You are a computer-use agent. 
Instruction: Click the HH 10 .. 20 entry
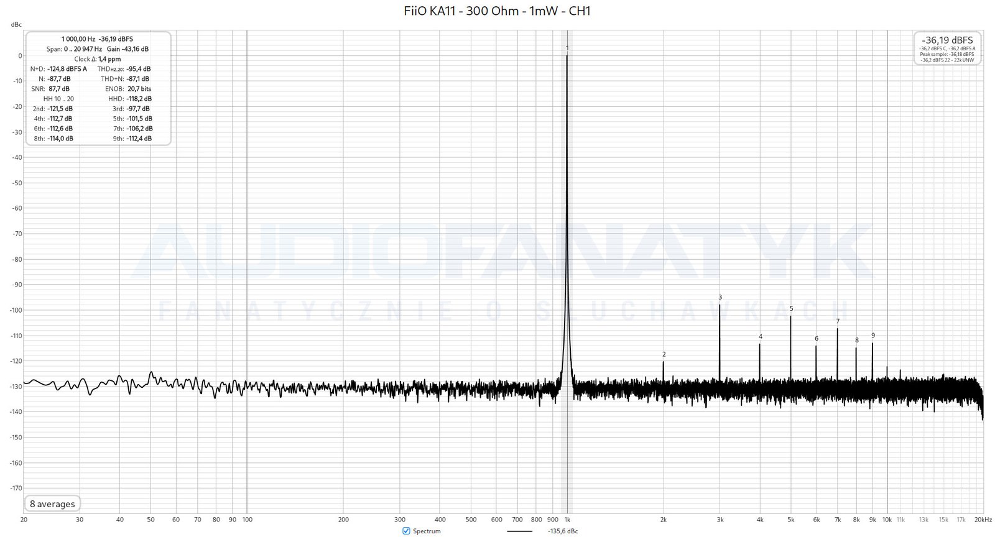pos(58,99)
